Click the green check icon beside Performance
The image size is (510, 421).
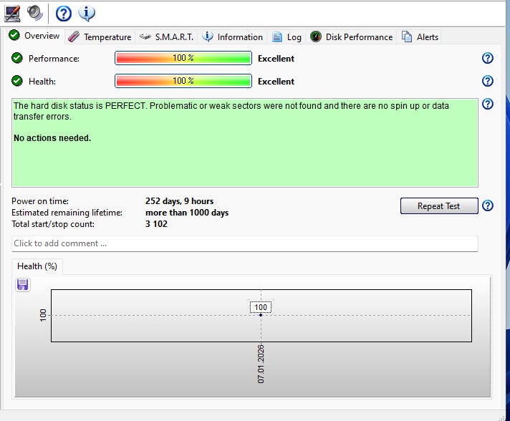[x=17, y=58]
